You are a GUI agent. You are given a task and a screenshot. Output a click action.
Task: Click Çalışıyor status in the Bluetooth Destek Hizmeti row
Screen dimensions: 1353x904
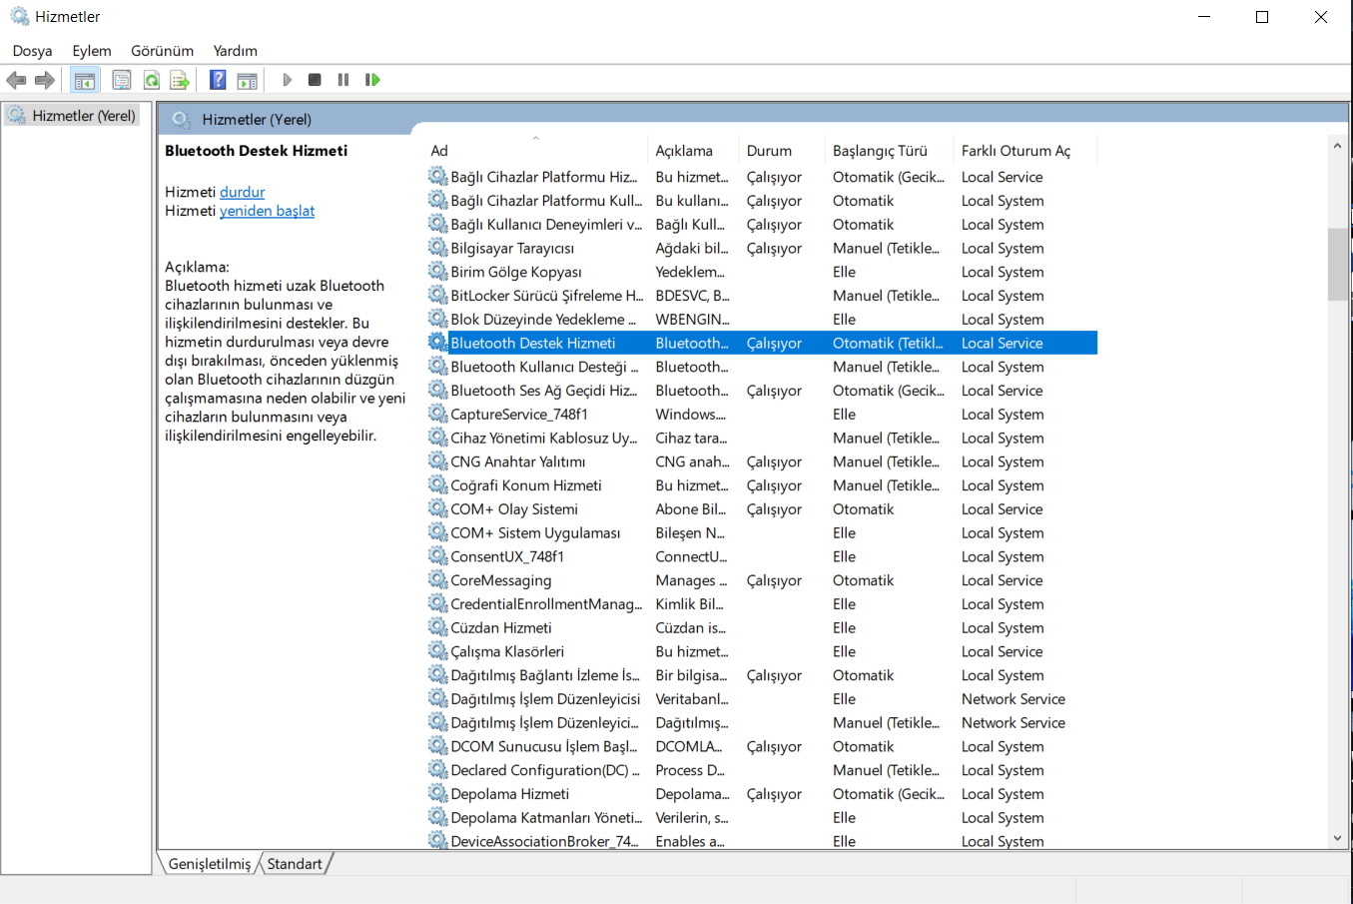pyautogui.click(x=774, y=343)
